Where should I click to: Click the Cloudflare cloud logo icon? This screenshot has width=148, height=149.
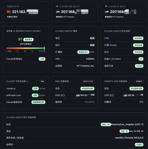pyautogui.click(x=57, y=6)
